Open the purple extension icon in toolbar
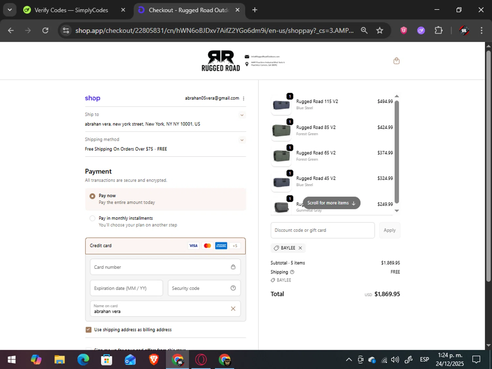The height and width of the screenshot is (369, 492). (421, 31)
